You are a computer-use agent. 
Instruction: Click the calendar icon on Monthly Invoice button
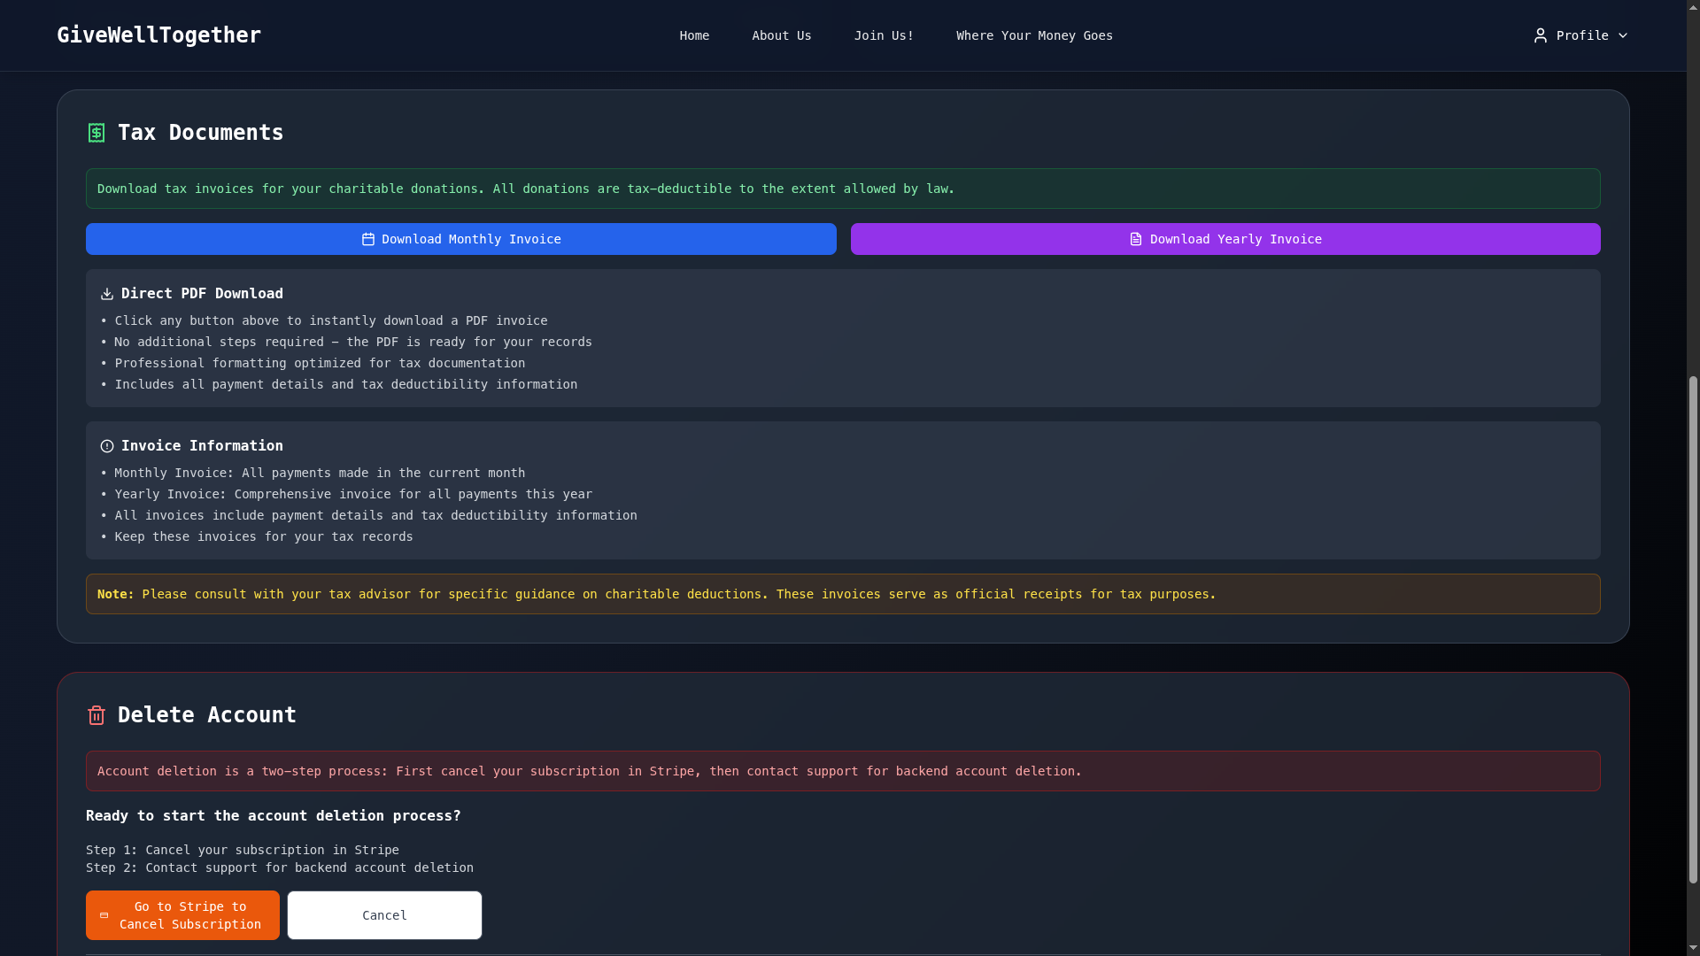click(368, 239)
